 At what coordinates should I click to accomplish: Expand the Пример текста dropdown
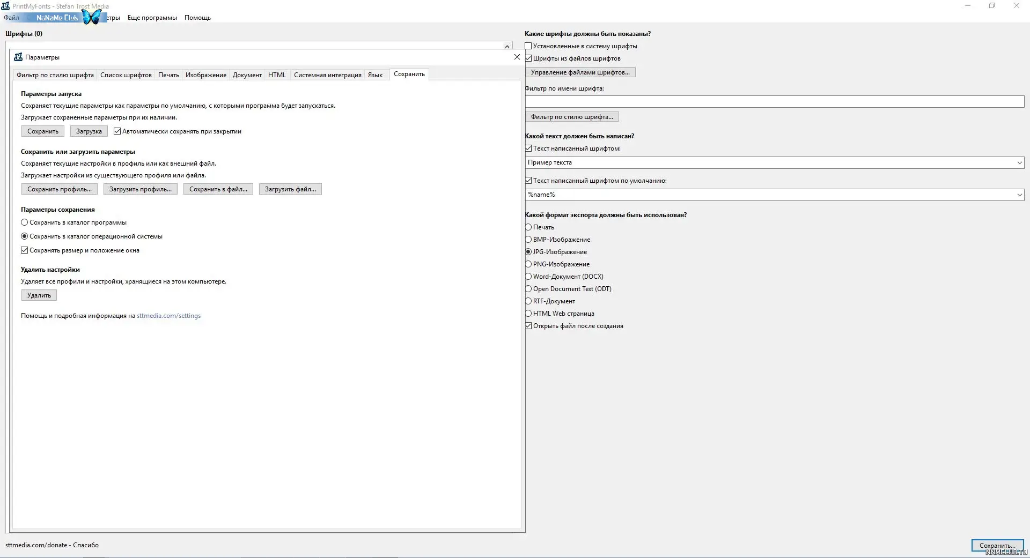tap(1019, 163)
